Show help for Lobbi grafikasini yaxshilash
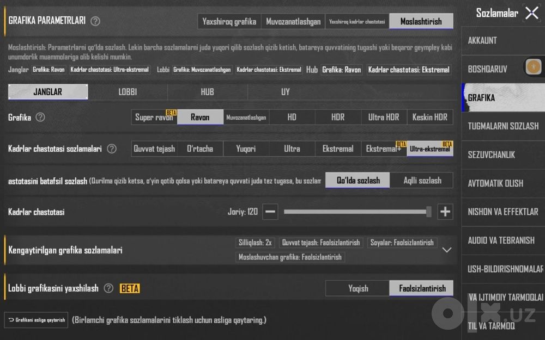The width and height of the screenshot is (545, 340). tap(108, 288)
